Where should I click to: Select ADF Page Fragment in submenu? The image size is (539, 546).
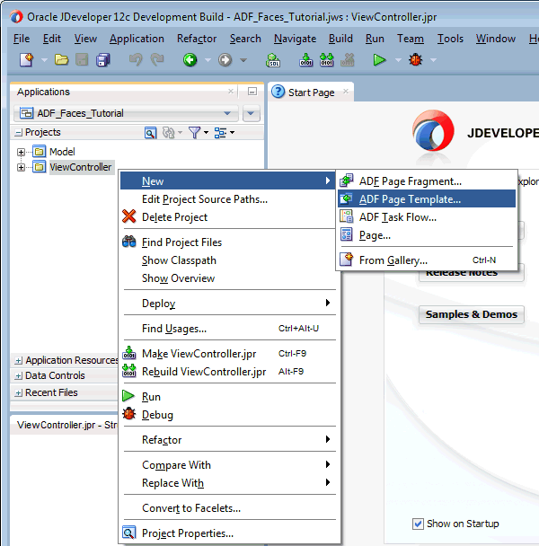click(427, 181)
